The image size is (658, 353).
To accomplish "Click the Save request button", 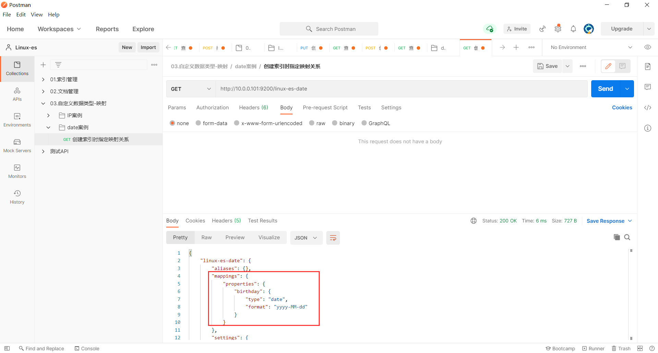I will click(x=547, y=66).
